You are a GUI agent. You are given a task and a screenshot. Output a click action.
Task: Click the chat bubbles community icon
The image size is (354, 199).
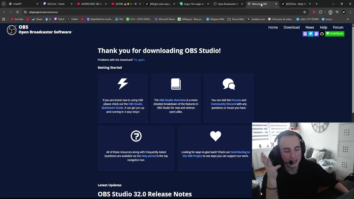[229, 84]
